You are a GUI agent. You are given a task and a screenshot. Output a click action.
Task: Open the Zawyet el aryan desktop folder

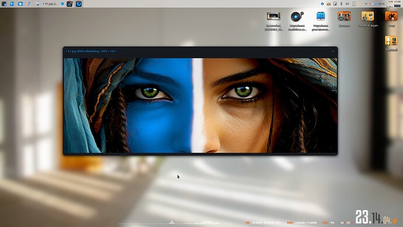point(367,16)
